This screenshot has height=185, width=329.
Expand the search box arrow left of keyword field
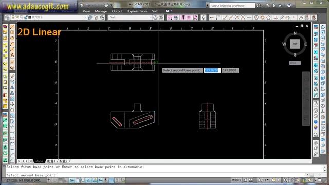(207, 5)
